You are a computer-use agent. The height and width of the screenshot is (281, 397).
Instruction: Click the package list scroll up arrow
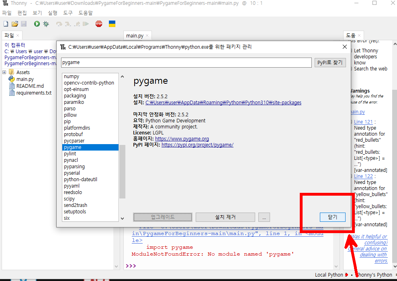(x=122, y=76)
